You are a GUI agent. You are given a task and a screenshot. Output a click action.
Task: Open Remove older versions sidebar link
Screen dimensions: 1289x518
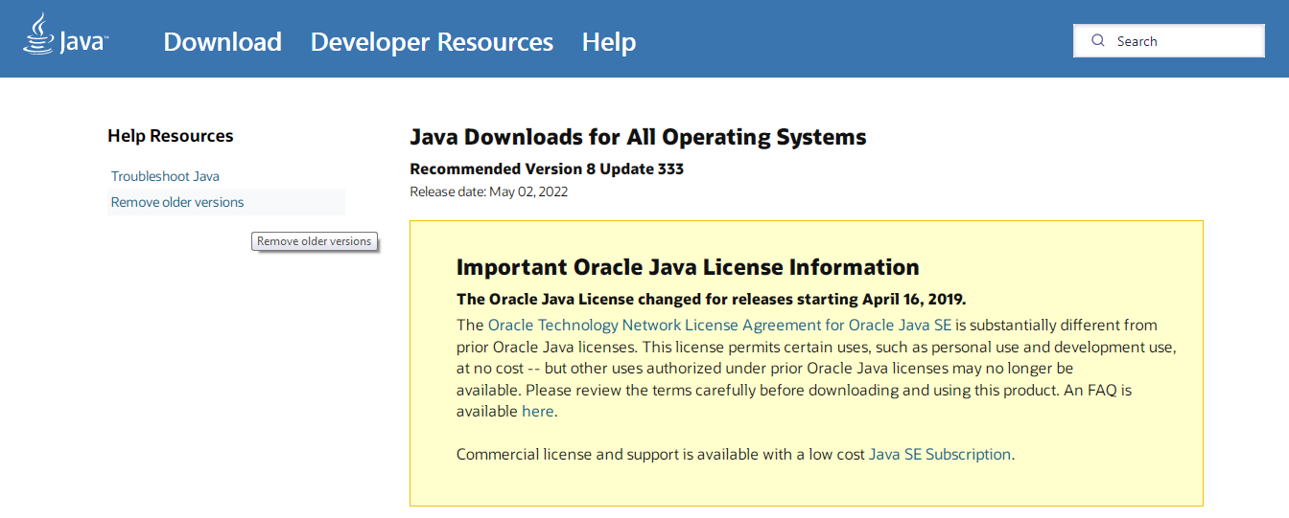177,202
